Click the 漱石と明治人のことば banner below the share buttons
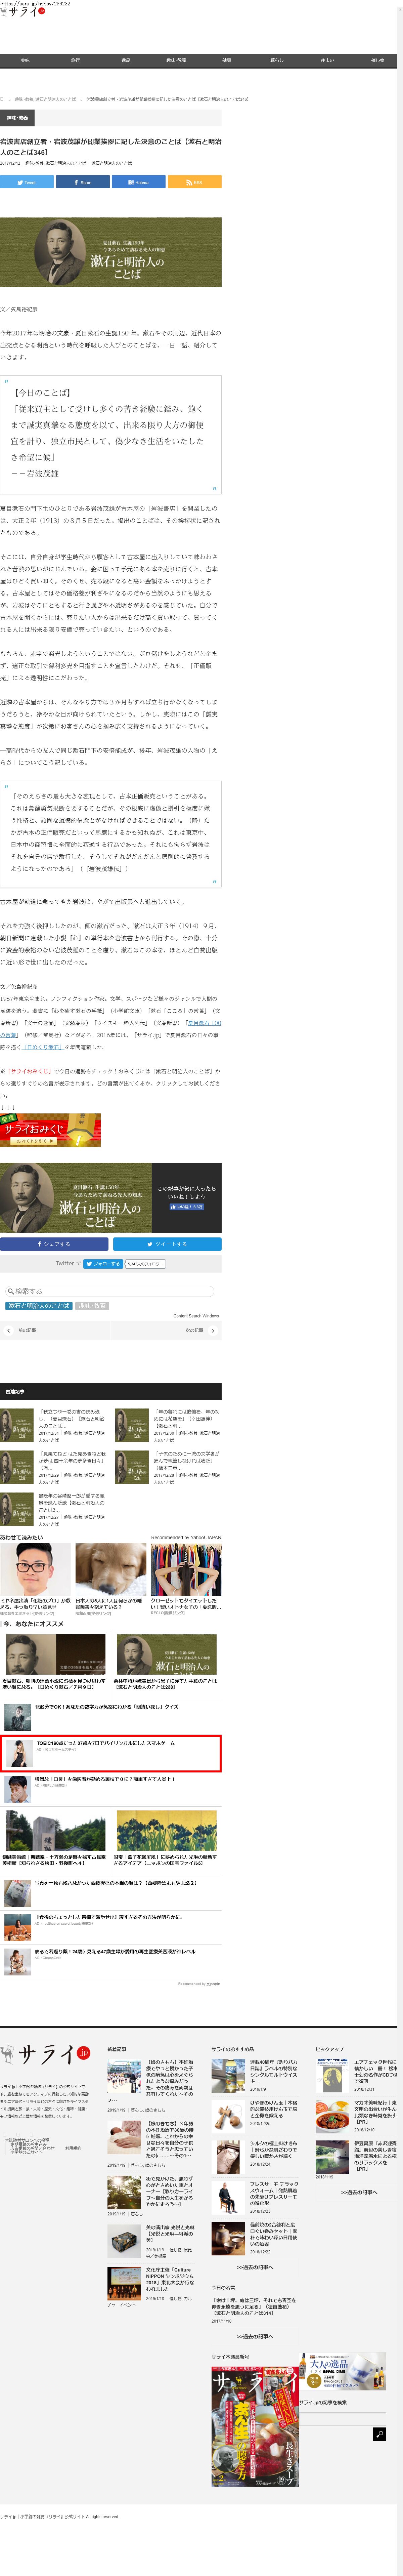This screenshot has height=2576, width=403. click(111, 252)
